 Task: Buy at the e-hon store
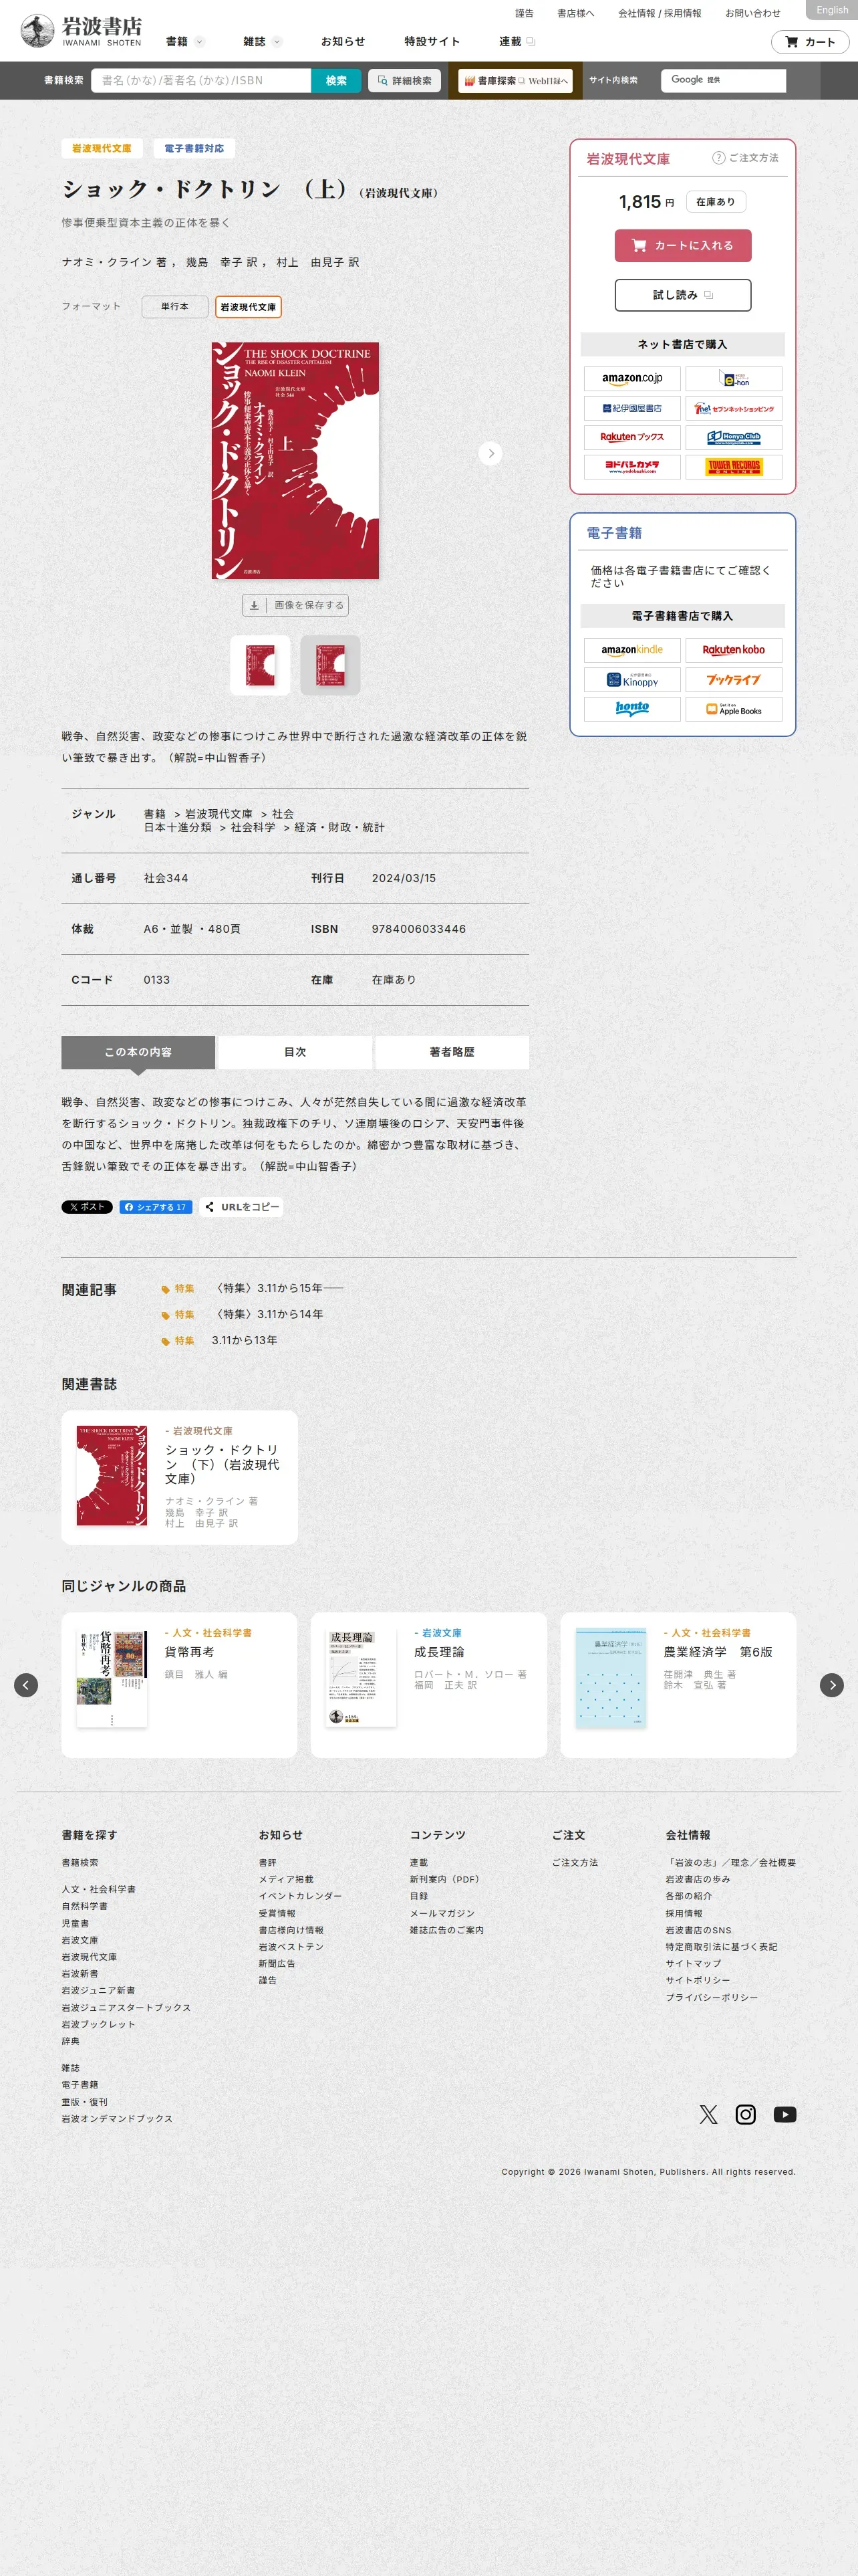point(733,379)
